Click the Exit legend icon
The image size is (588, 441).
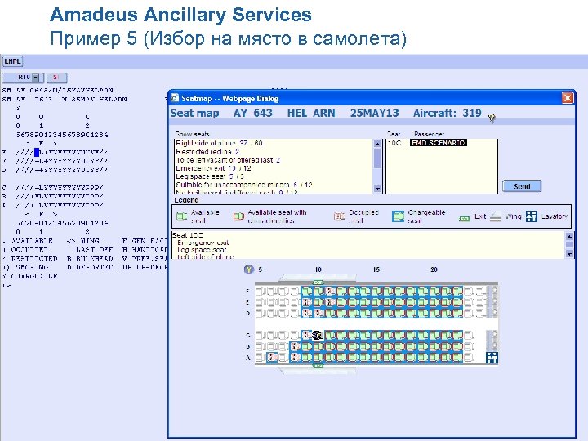coord(465,218)
